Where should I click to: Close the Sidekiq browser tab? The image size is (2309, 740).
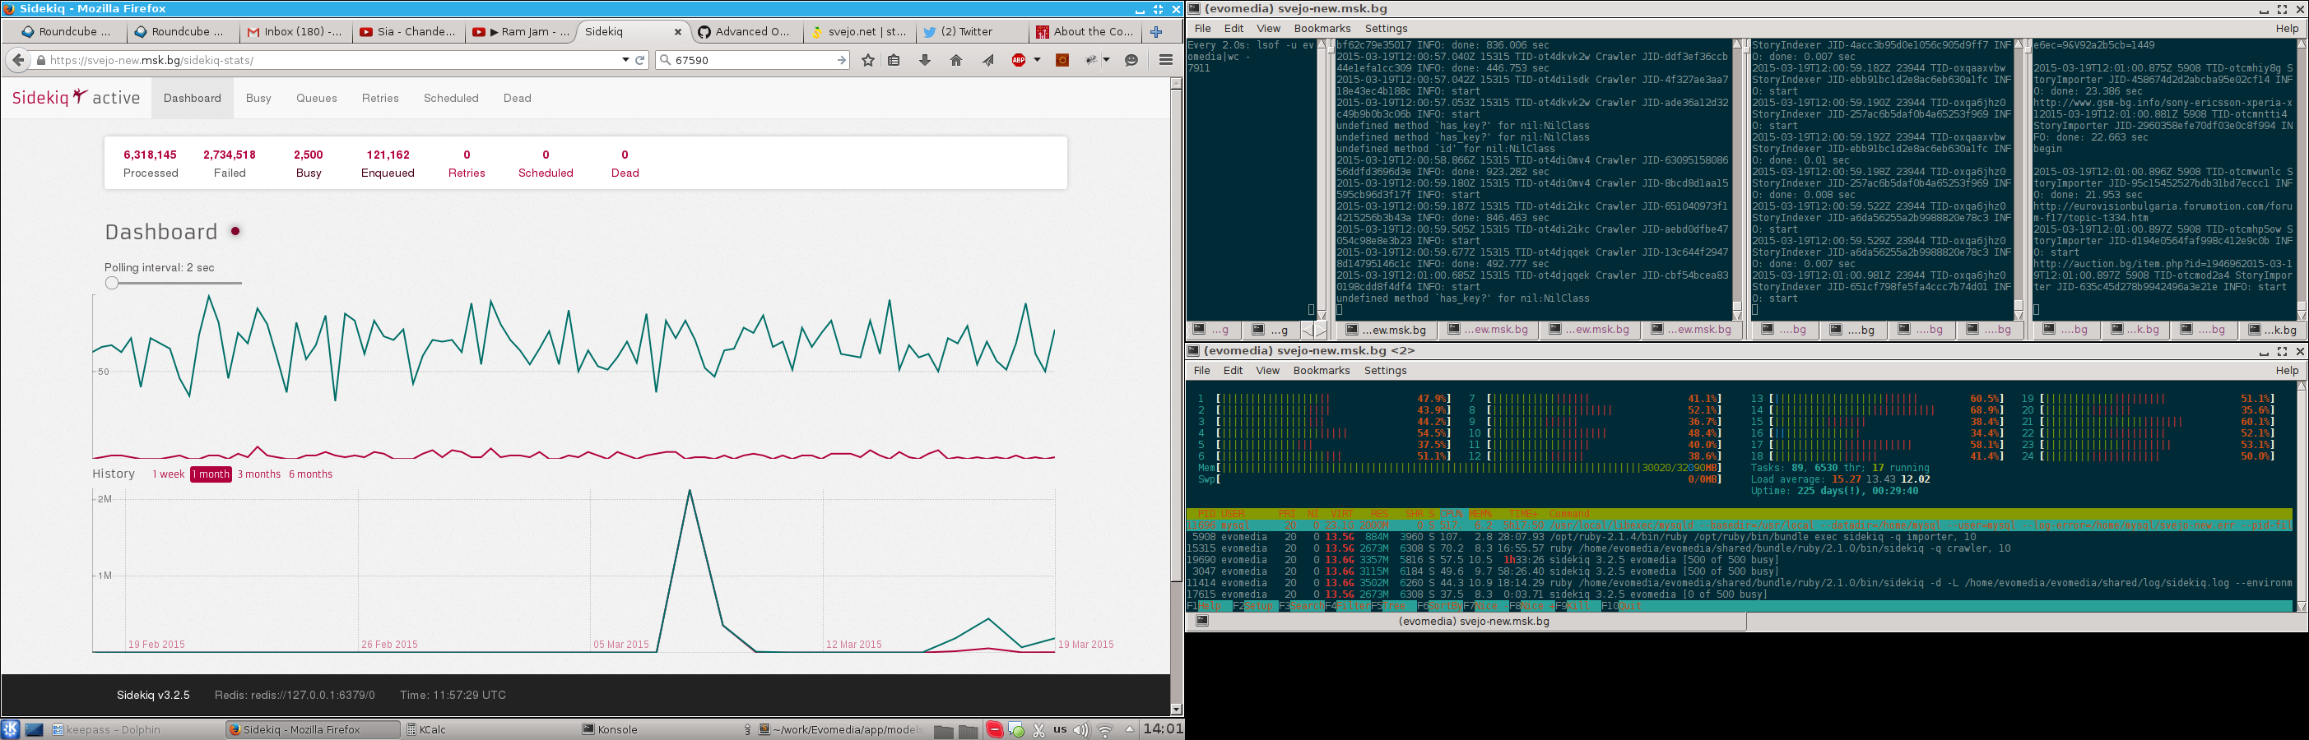678,31
